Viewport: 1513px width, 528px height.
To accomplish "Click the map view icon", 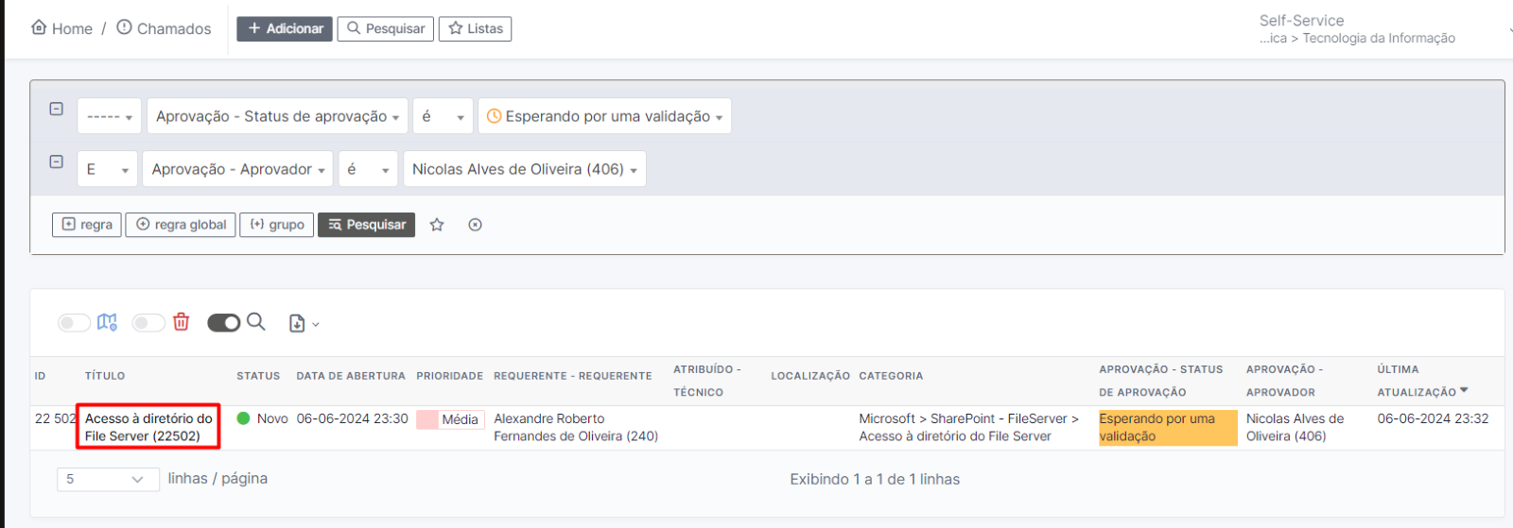I will pyautogui.click(x=107, y=322).
